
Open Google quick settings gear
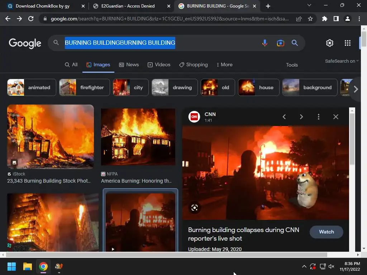(330, 43)
